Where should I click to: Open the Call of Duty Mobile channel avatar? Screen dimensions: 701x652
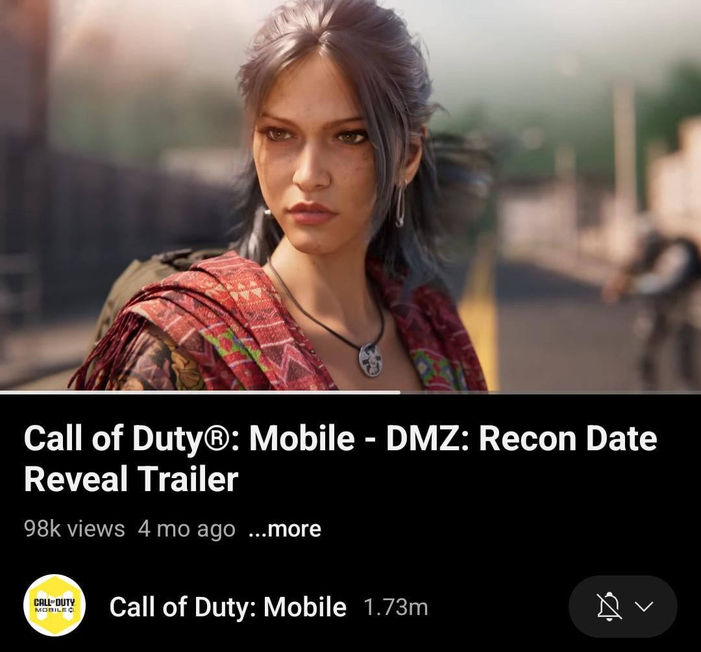tap(55, 605)
